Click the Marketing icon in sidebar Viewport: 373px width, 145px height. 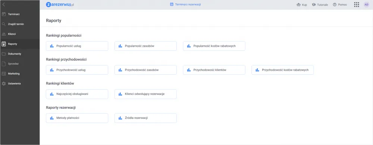[x=4, y=74]
